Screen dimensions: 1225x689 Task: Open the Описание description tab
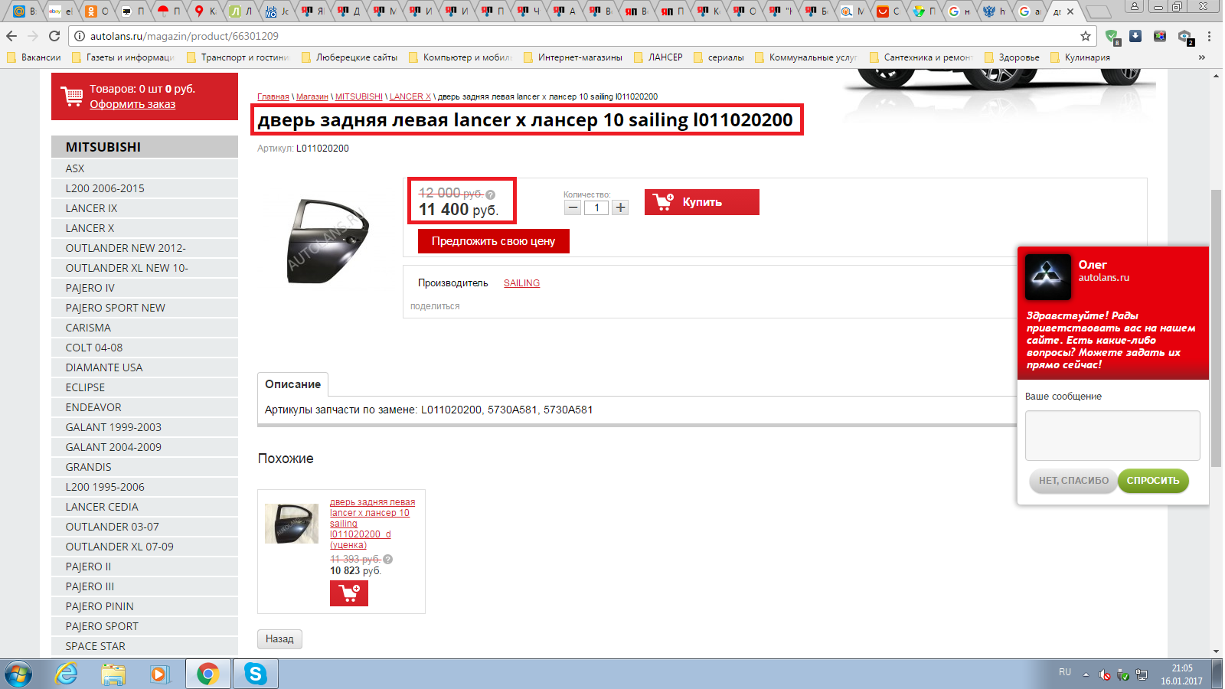pyautogui.click(x=293, y=384)
